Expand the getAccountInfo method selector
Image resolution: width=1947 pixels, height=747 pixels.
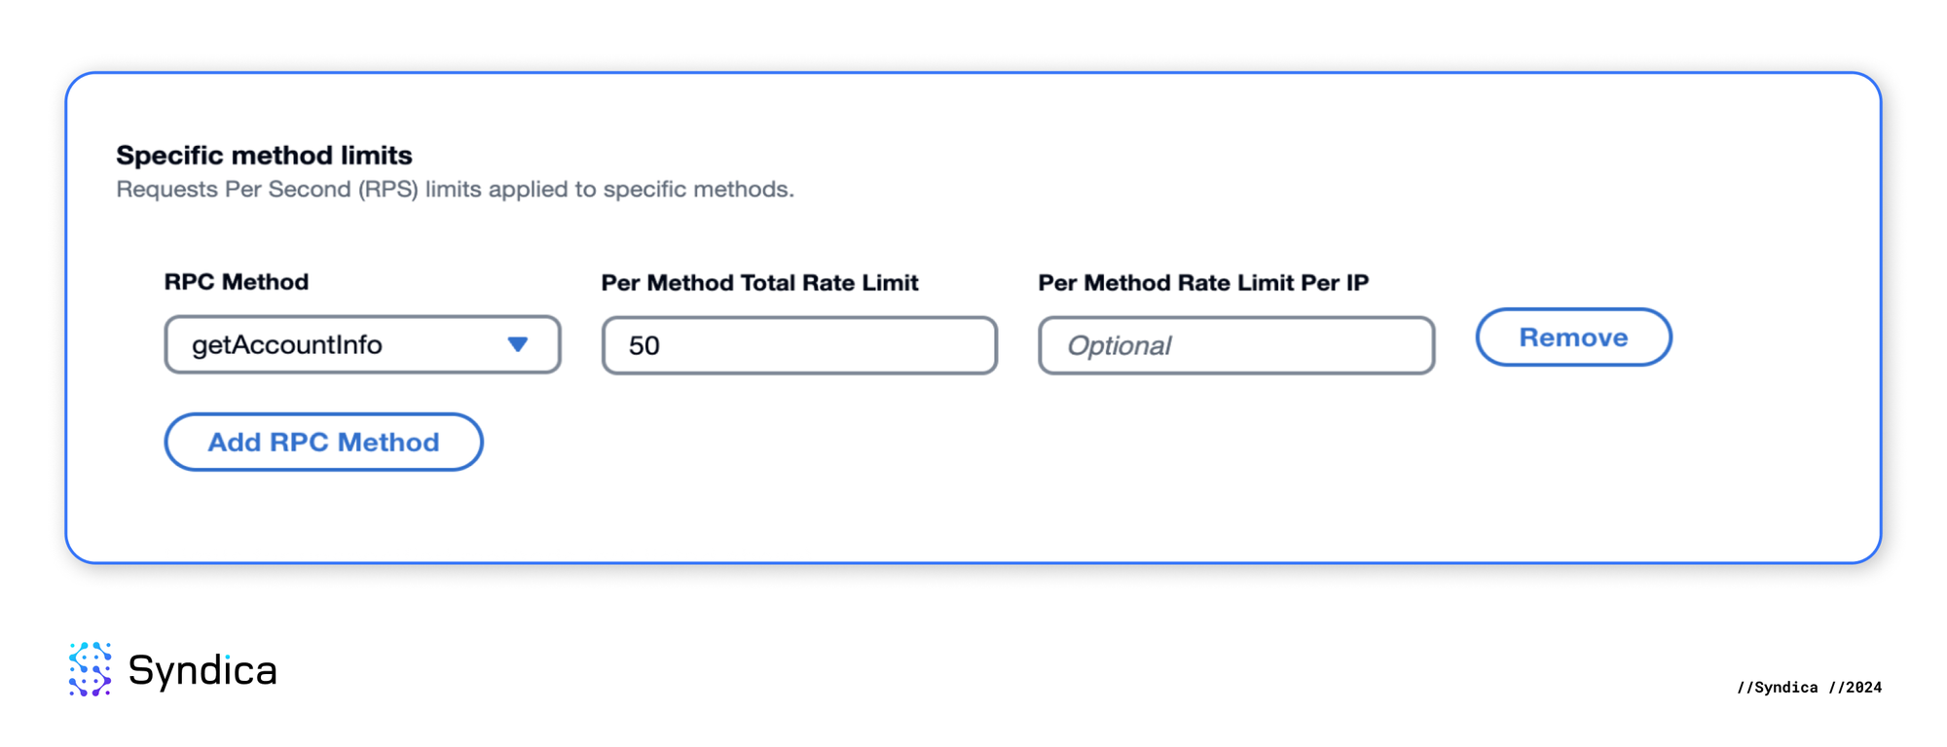click(362, 344)
